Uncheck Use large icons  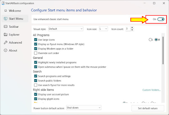35,40
